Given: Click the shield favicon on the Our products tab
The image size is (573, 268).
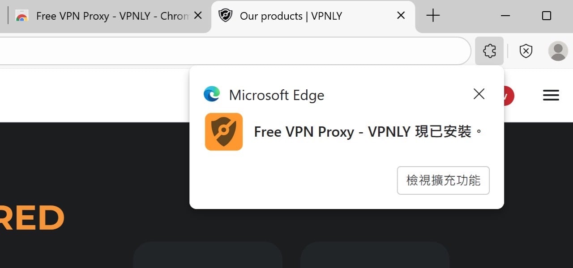Looking at the screenshot, I should (x=226, y=15).
